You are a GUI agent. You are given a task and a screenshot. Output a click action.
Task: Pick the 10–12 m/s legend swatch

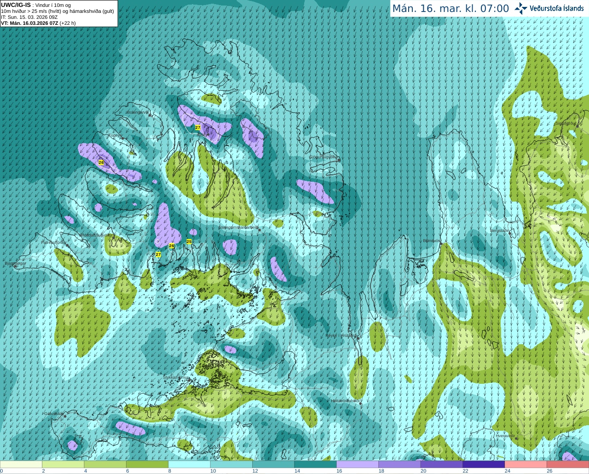pyautogui.click(x=231, y=464)
